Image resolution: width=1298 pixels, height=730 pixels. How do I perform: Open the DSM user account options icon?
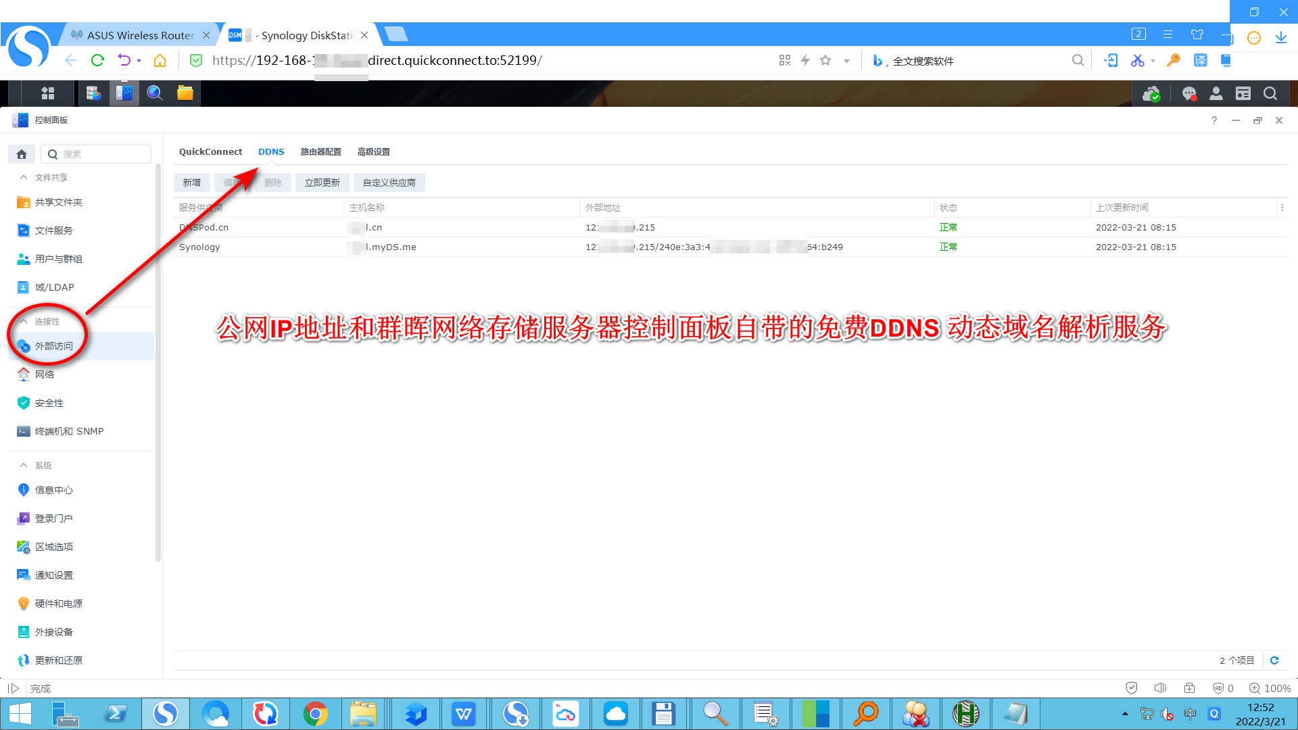click(x=1216, y=94)
